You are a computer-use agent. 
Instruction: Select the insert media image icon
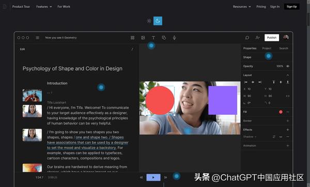(x=143, y=38)
